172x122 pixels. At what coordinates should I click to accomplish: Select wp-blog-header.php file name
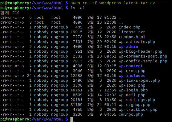click(x=141, y=51)
